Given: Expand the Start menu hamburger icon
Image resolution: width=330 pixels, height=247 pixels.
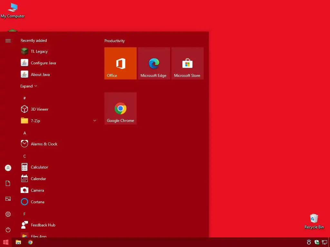Looking at the screenshot, I should point(8,41).
